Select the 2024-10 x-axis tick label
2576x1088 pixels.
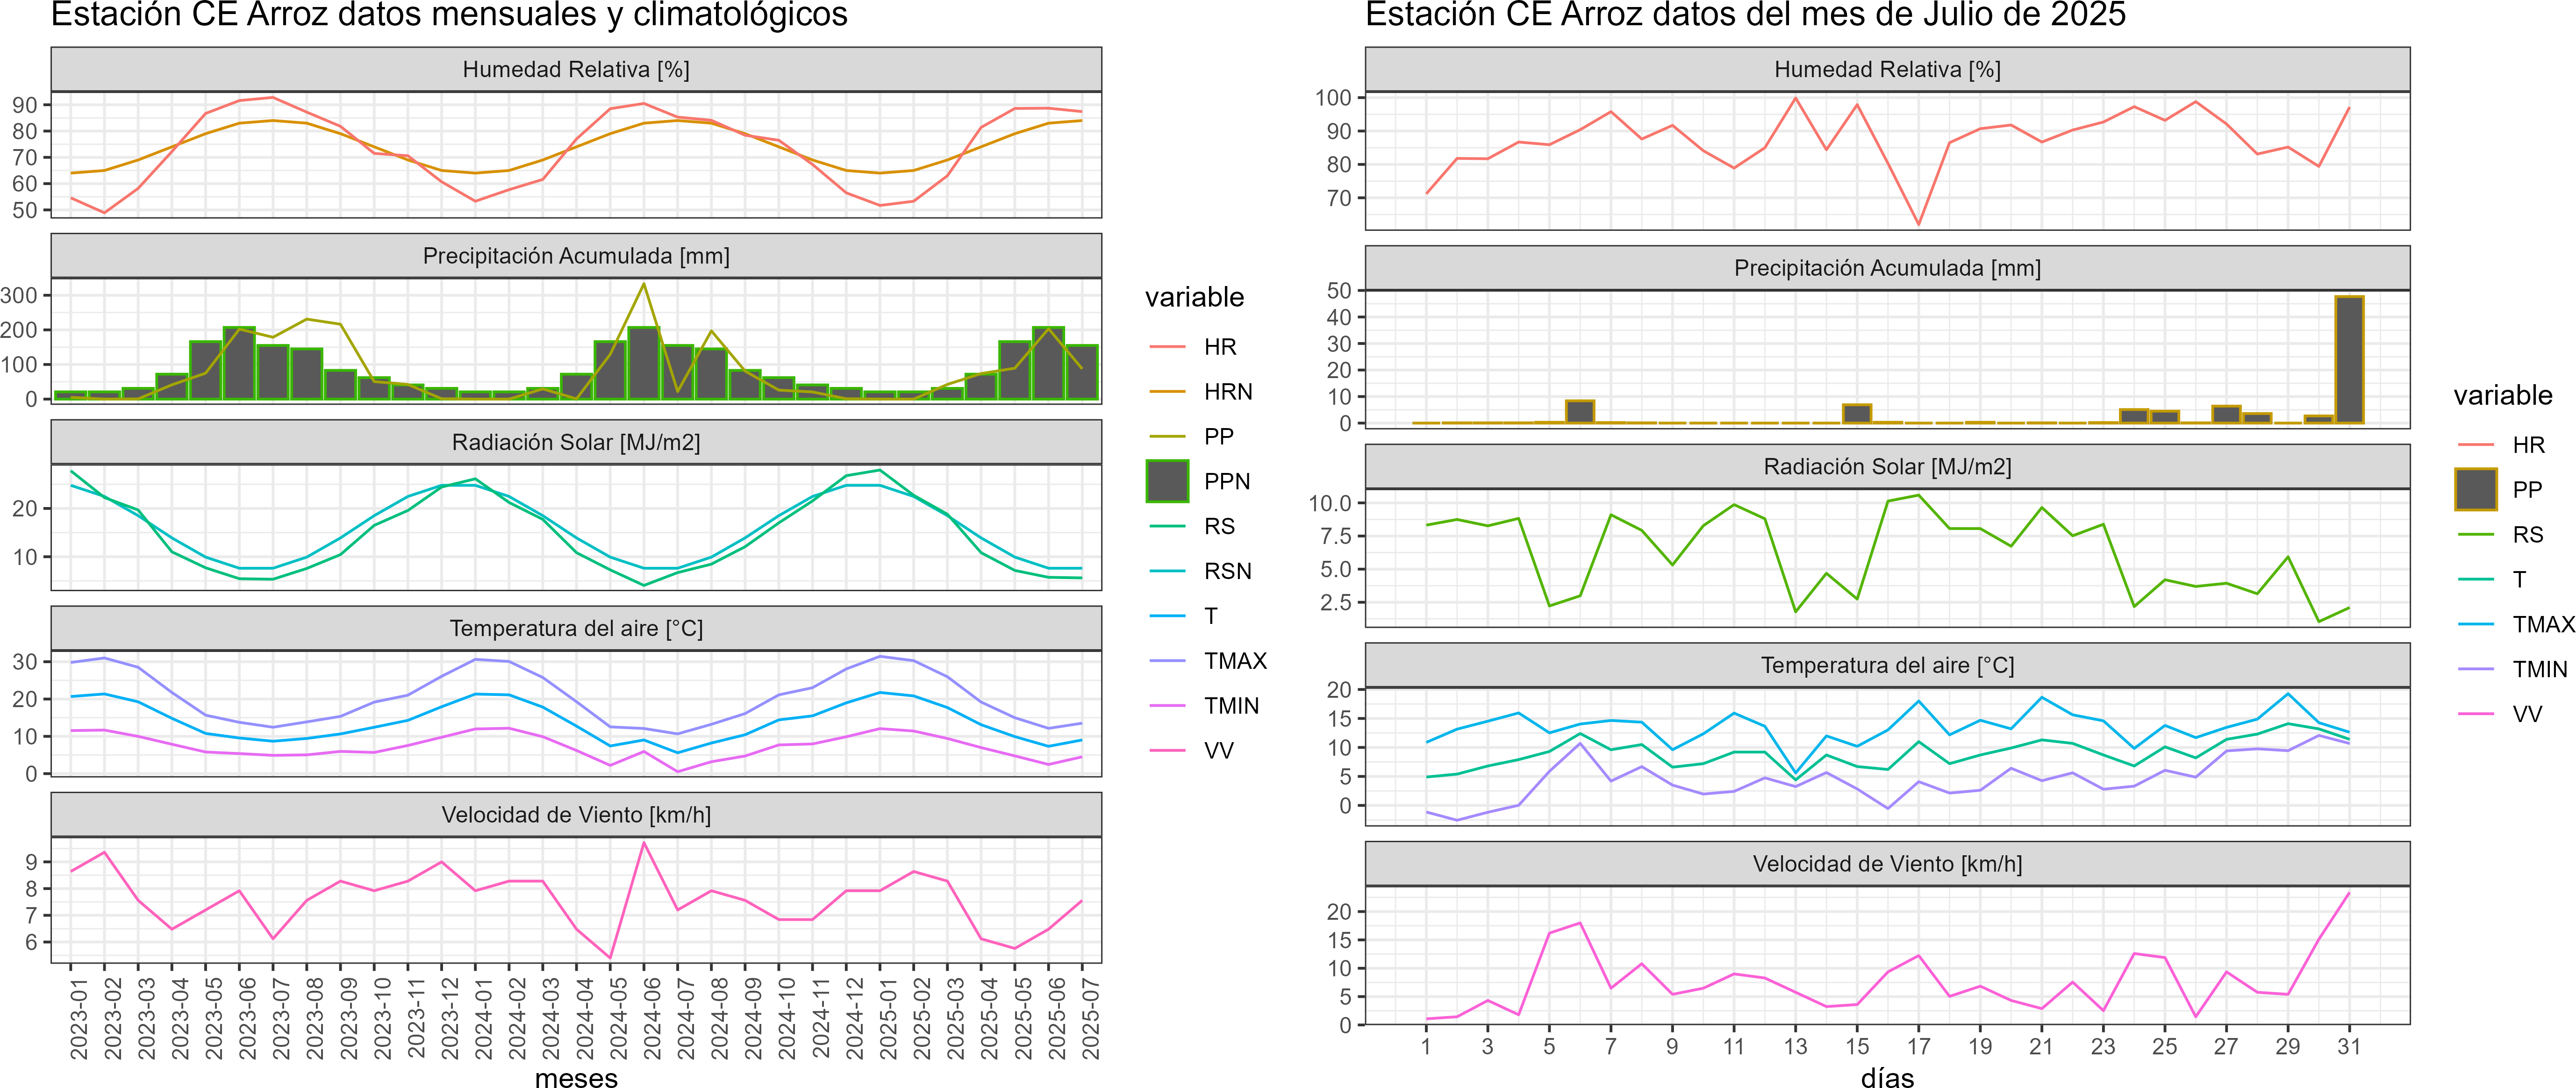pos(787,1019)
